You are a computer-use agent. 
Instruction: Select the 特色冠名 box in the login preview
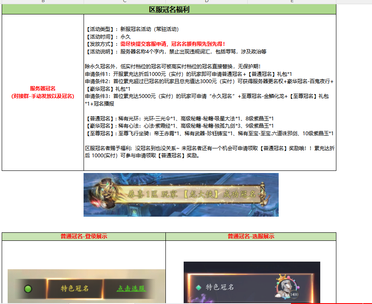(x=75, y=288)
